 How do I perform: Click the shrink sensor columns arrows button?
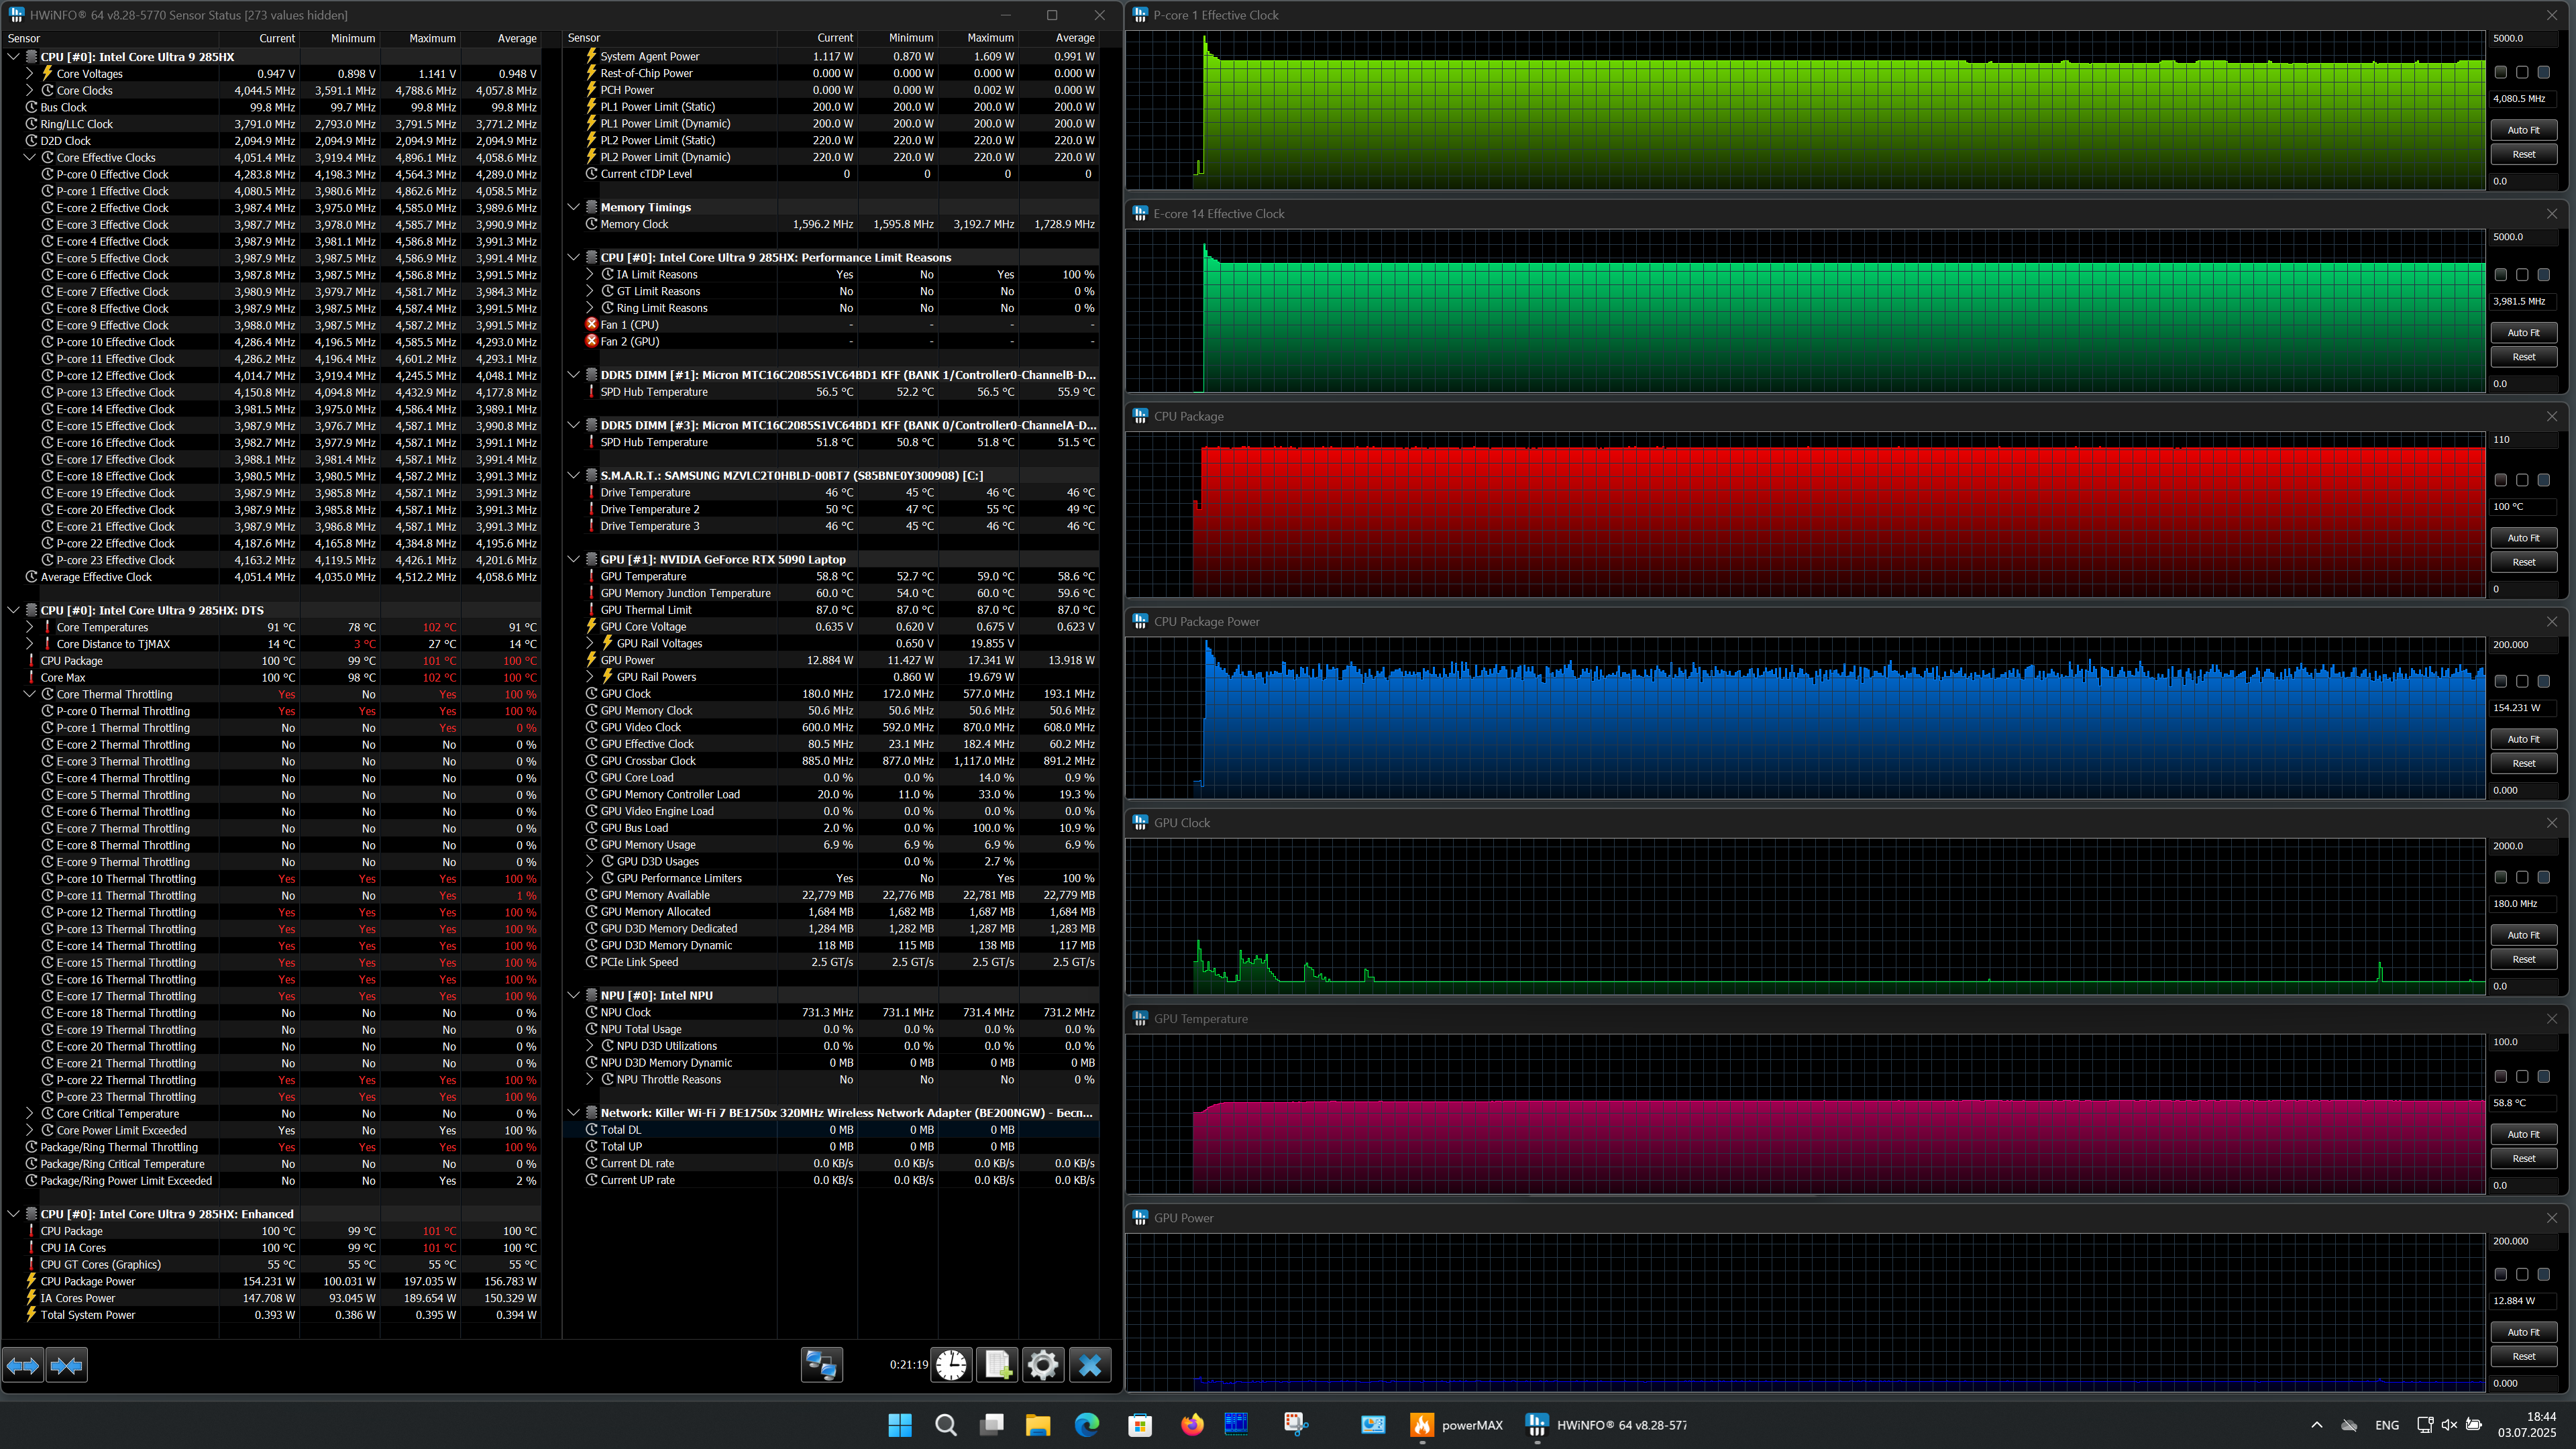(67, 1365)
